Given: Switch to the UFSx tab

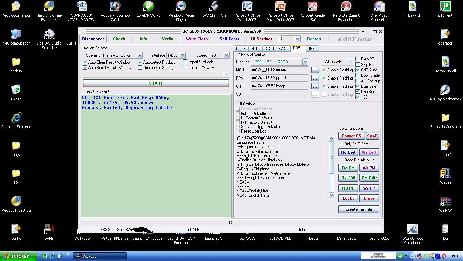Looking at the screenshot, I should (x=312, y=49).
